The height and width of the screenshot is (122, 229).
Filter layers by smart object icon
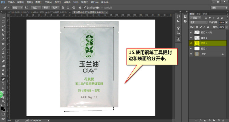[x=222, y=18]
